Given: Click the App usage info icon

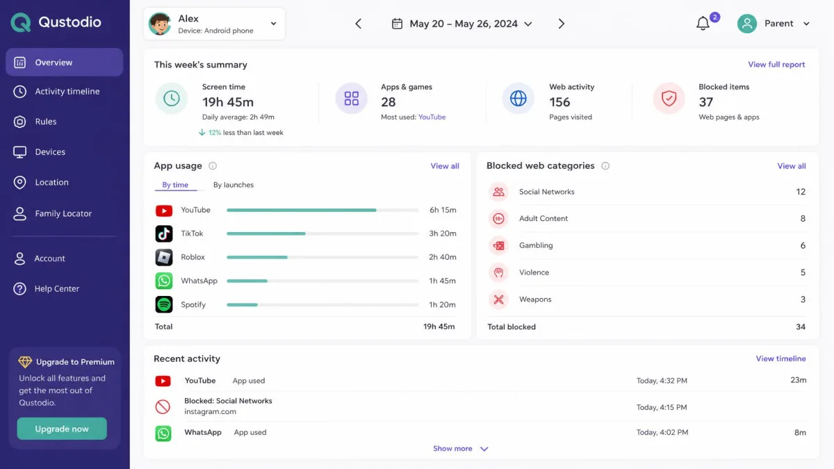Looking at the screenshot, I should coord(213,166).
